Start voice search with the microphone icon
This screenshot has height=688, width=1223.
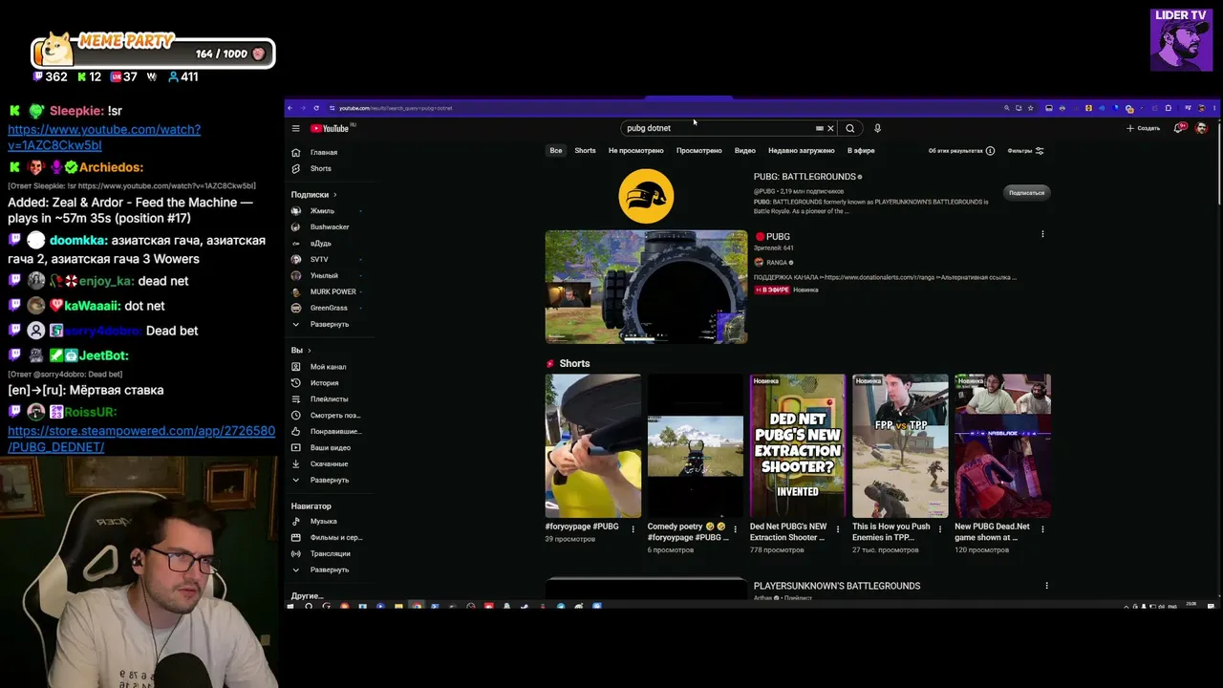(877, 128)
